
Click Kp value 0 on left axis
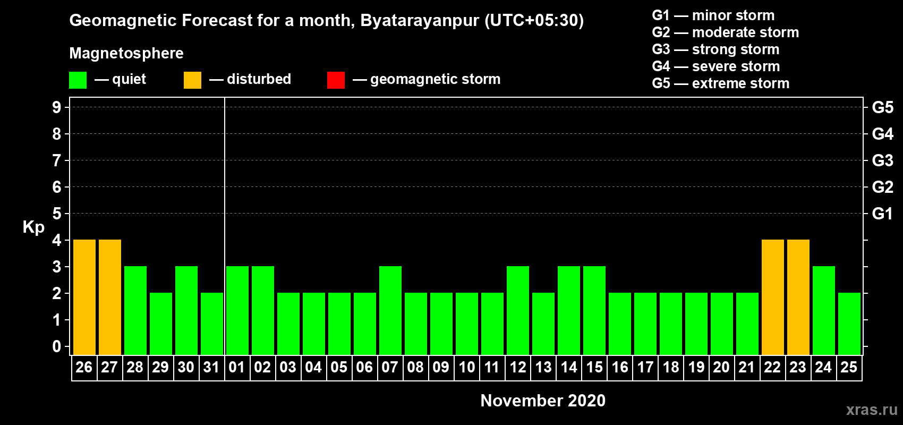[x=57, y=346]
